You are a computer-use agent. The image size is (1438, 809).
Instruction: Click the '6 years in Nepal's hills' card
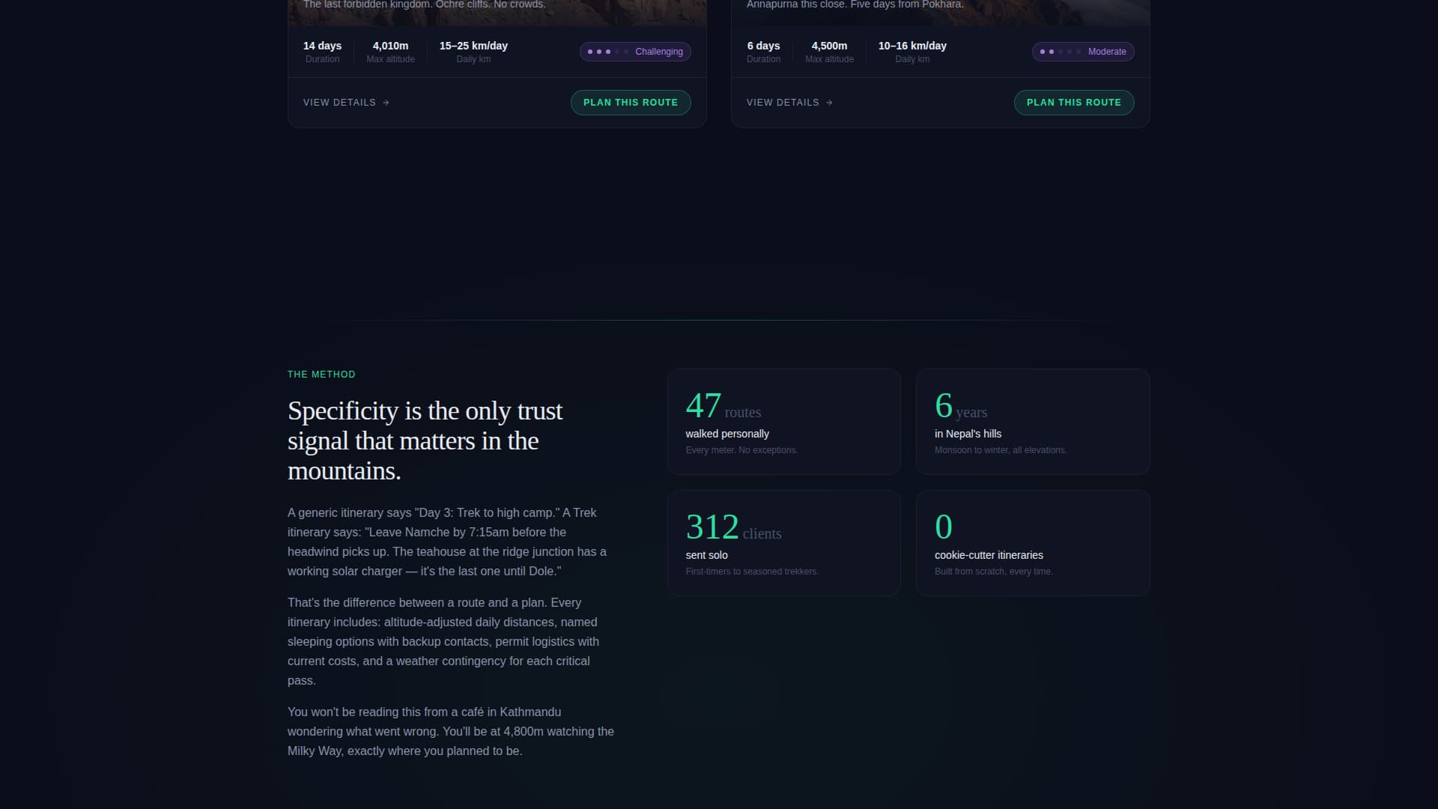(x=1032, y=421)
